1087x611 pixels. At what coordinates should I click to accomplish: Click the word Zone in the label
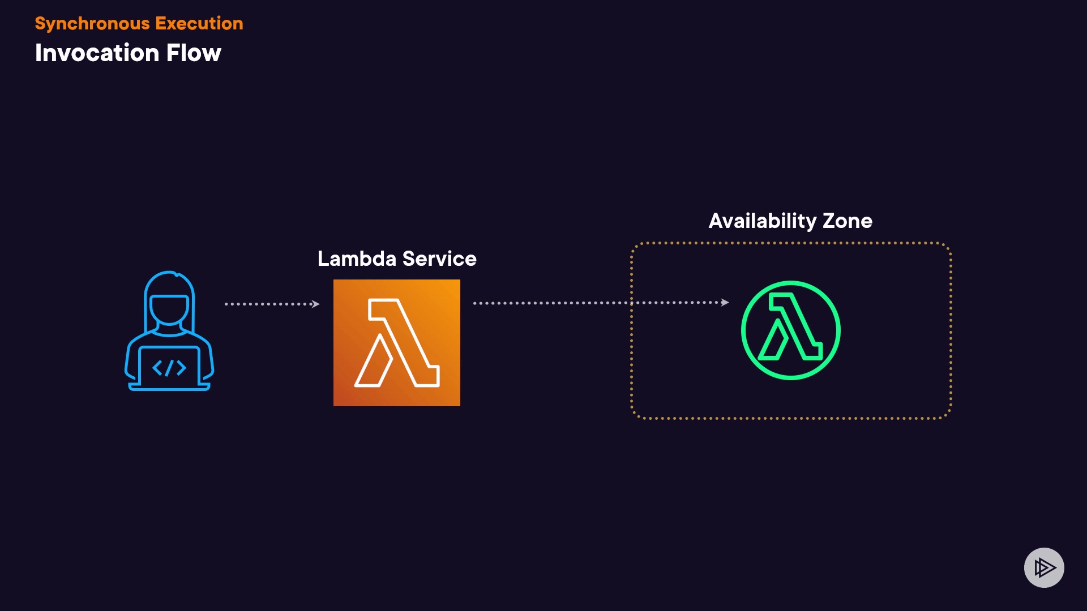click(847, 221)
